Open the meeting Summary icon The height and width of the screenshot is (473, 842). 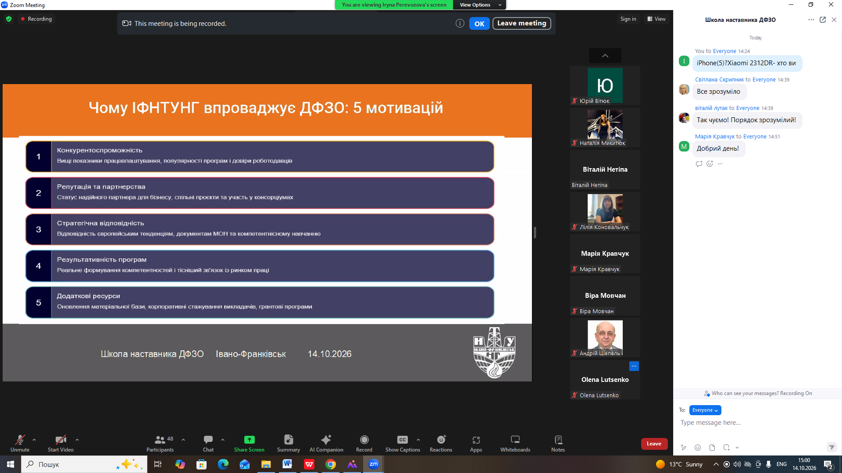click(289, 440)
